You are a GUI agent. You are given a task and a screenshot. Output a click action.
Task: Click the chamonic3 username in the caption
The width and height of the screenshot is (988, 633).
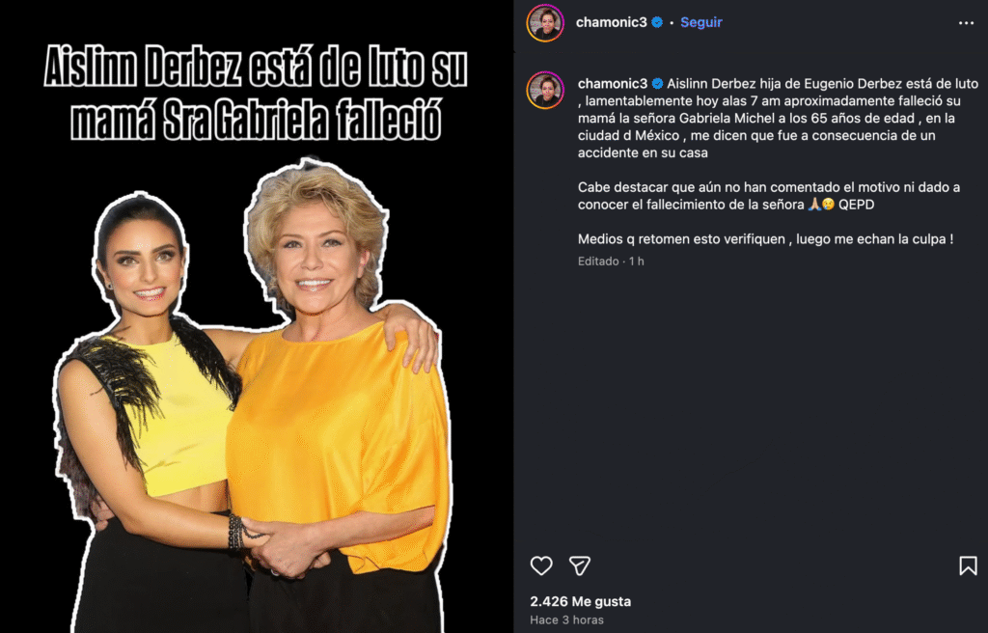pos(613,83)
